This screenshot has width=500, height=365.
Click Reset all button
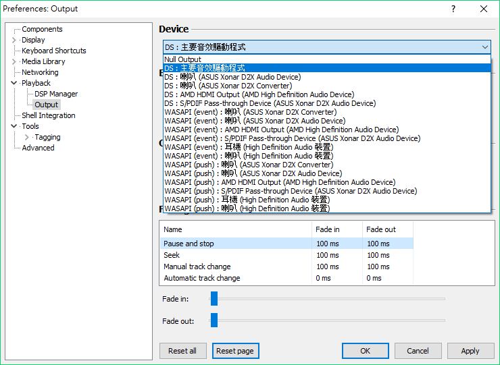pos(182,351)
